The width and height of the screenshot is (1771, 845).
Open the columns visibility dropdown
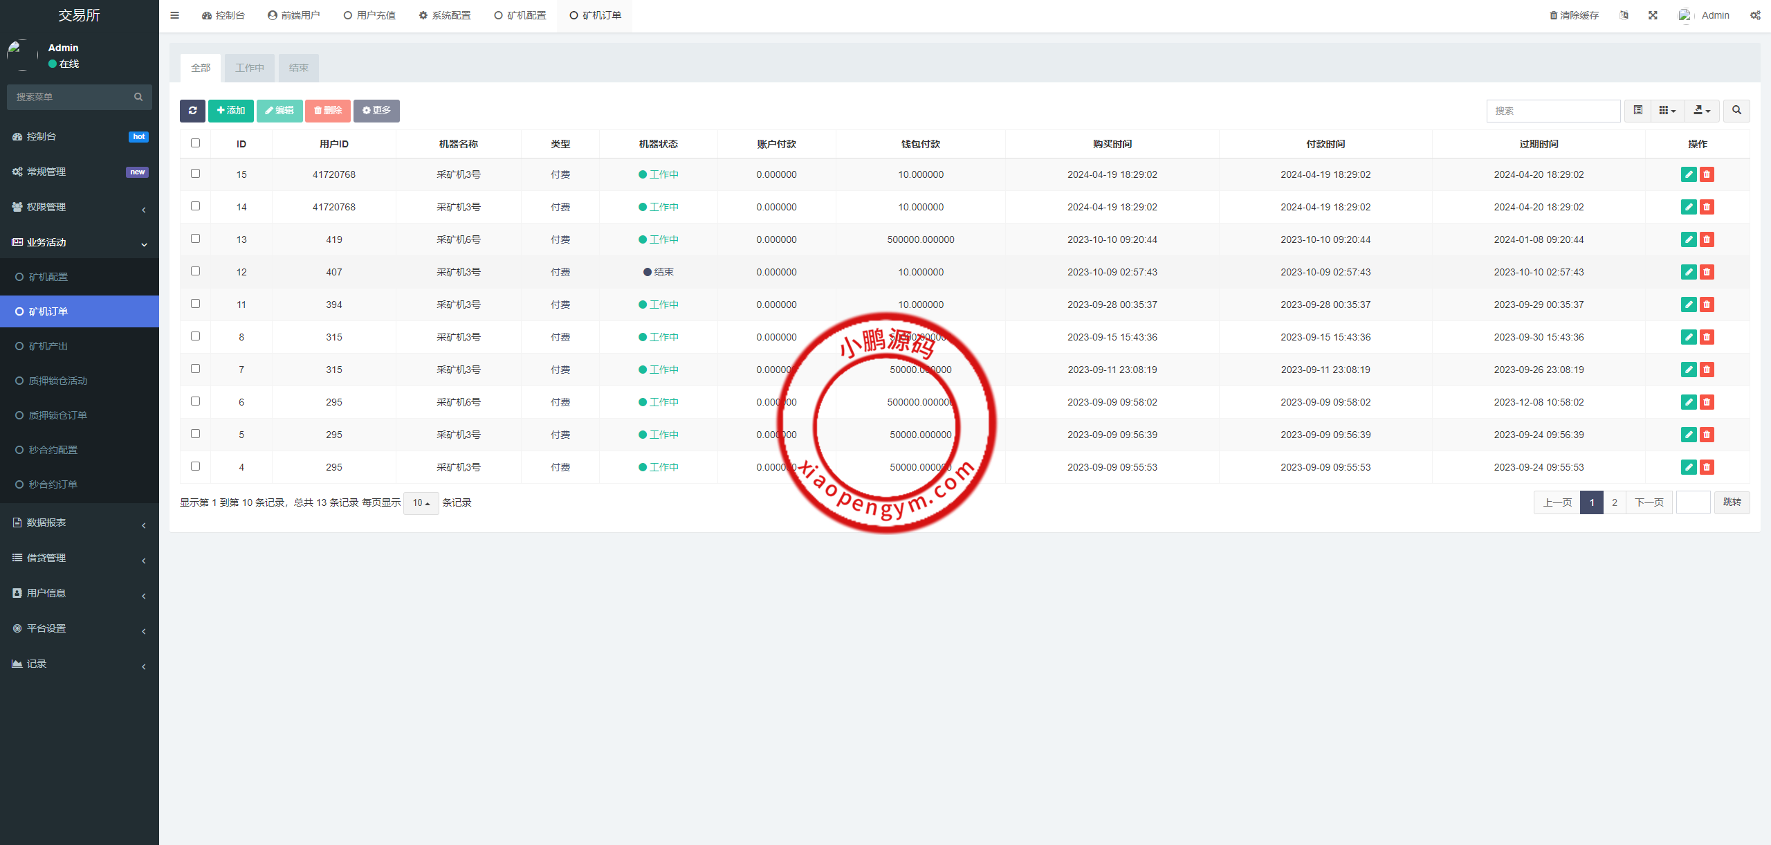pos(1667,111)
